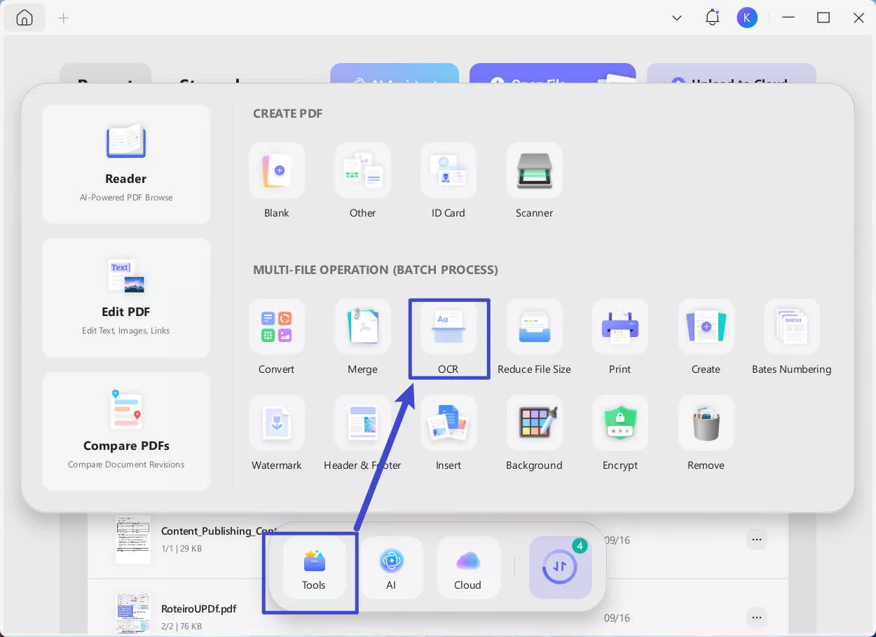Open the batch Convert tool

pos(277,327)
